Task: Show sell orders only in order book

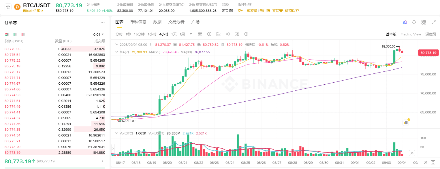Action: click(23, 35)
